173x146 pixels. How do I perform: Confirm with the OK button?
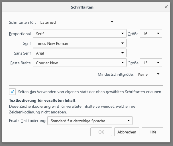(101, 132)
